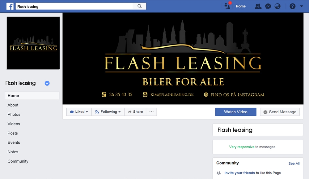Screen dimensions: 309x179
Task: Click the help question mark icon
Action: [292, 6]
